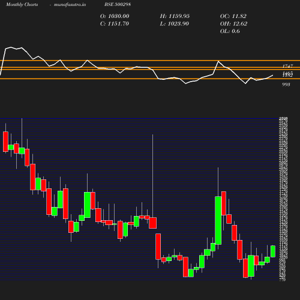Click the red candle with the tallest upper wick

(153, 223)
